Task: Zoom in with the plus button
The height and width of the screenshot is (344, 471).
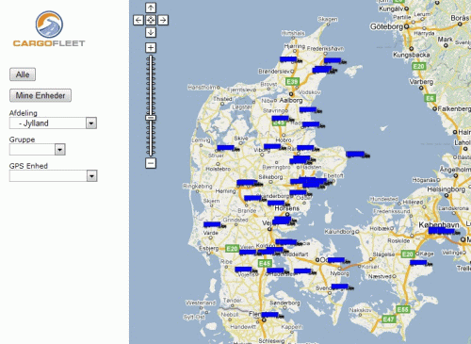Action: tap(151, 47)
